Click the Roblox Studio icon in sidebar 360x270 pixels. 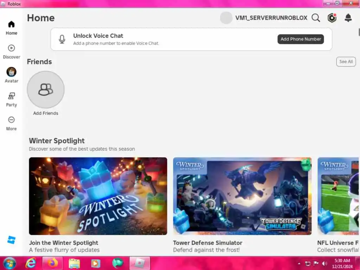tap(11, 240)
